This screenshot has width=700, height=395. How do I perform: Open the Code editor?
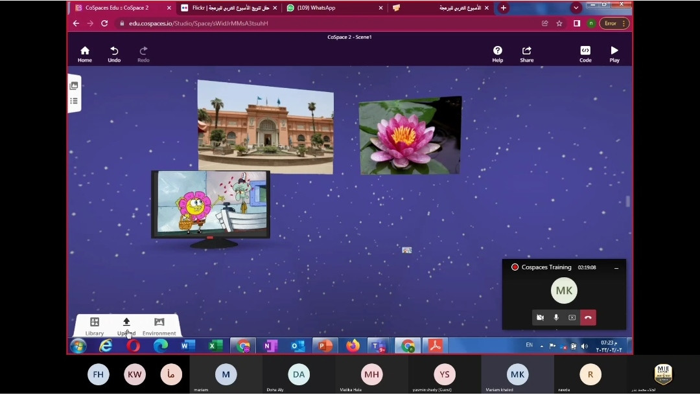point(585,54)
